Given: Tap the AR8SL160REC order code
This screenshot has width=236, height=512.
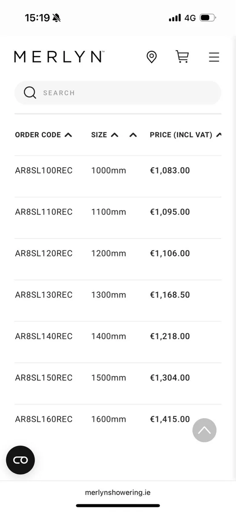Looking at the screenshot, I should tap(44, 419).
